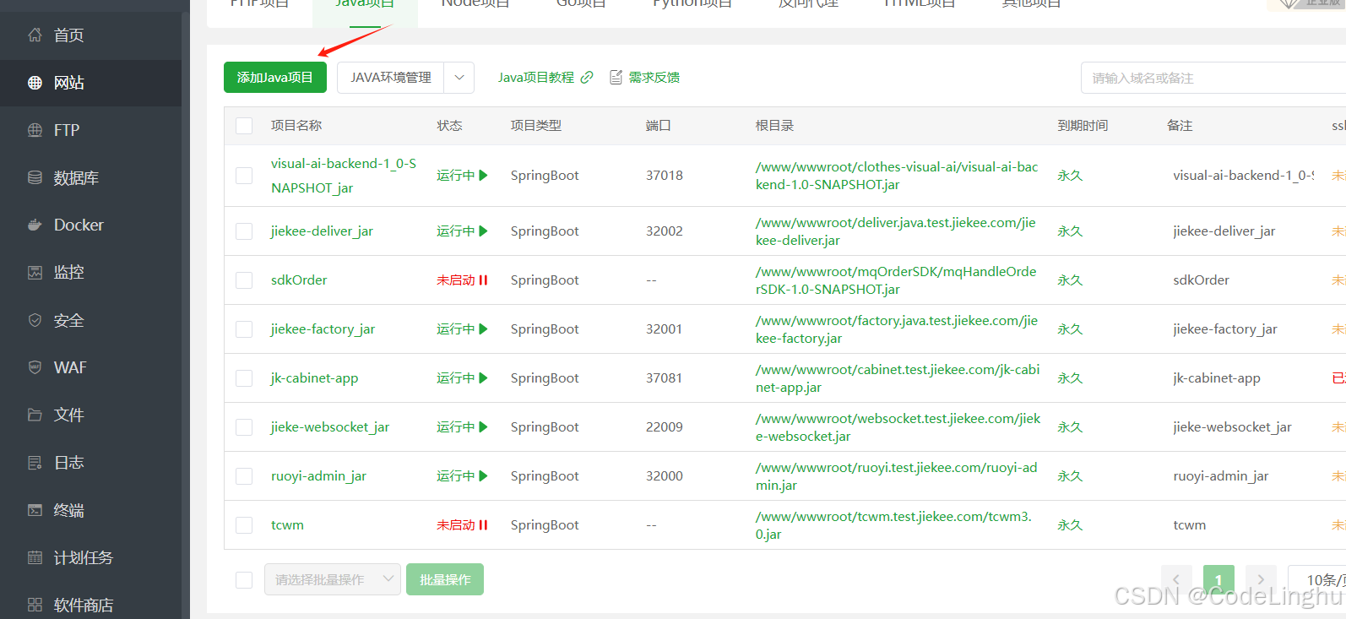Viewport: 1346px width, 619px height.
Task: Click the 数据库 database icon
Action: tap(35, 177)
